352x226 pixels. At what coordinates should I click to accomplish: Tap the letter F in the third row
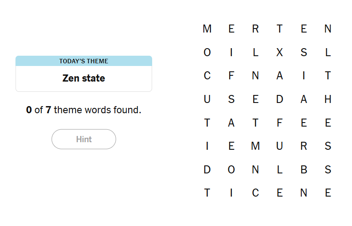pyautogui.click(x=231, y=76)
